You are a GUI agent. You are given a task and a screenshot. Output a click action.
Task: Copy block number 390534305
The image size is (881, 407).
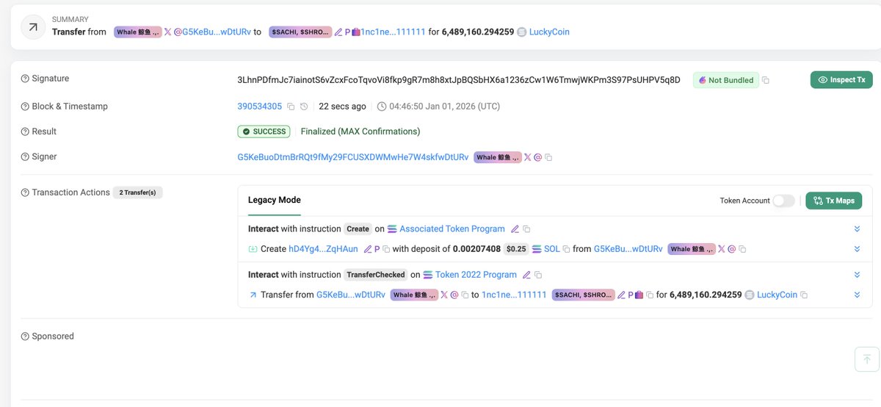coord(291,107)
